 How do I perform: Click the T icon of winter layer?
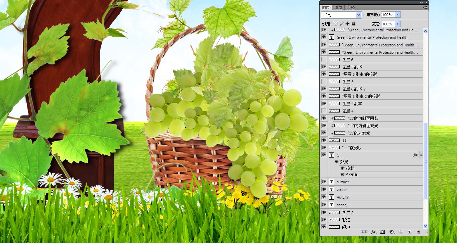332,190
